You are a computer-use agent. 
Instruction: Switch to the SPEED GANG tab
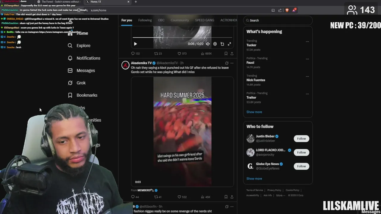tap(204, 20)
